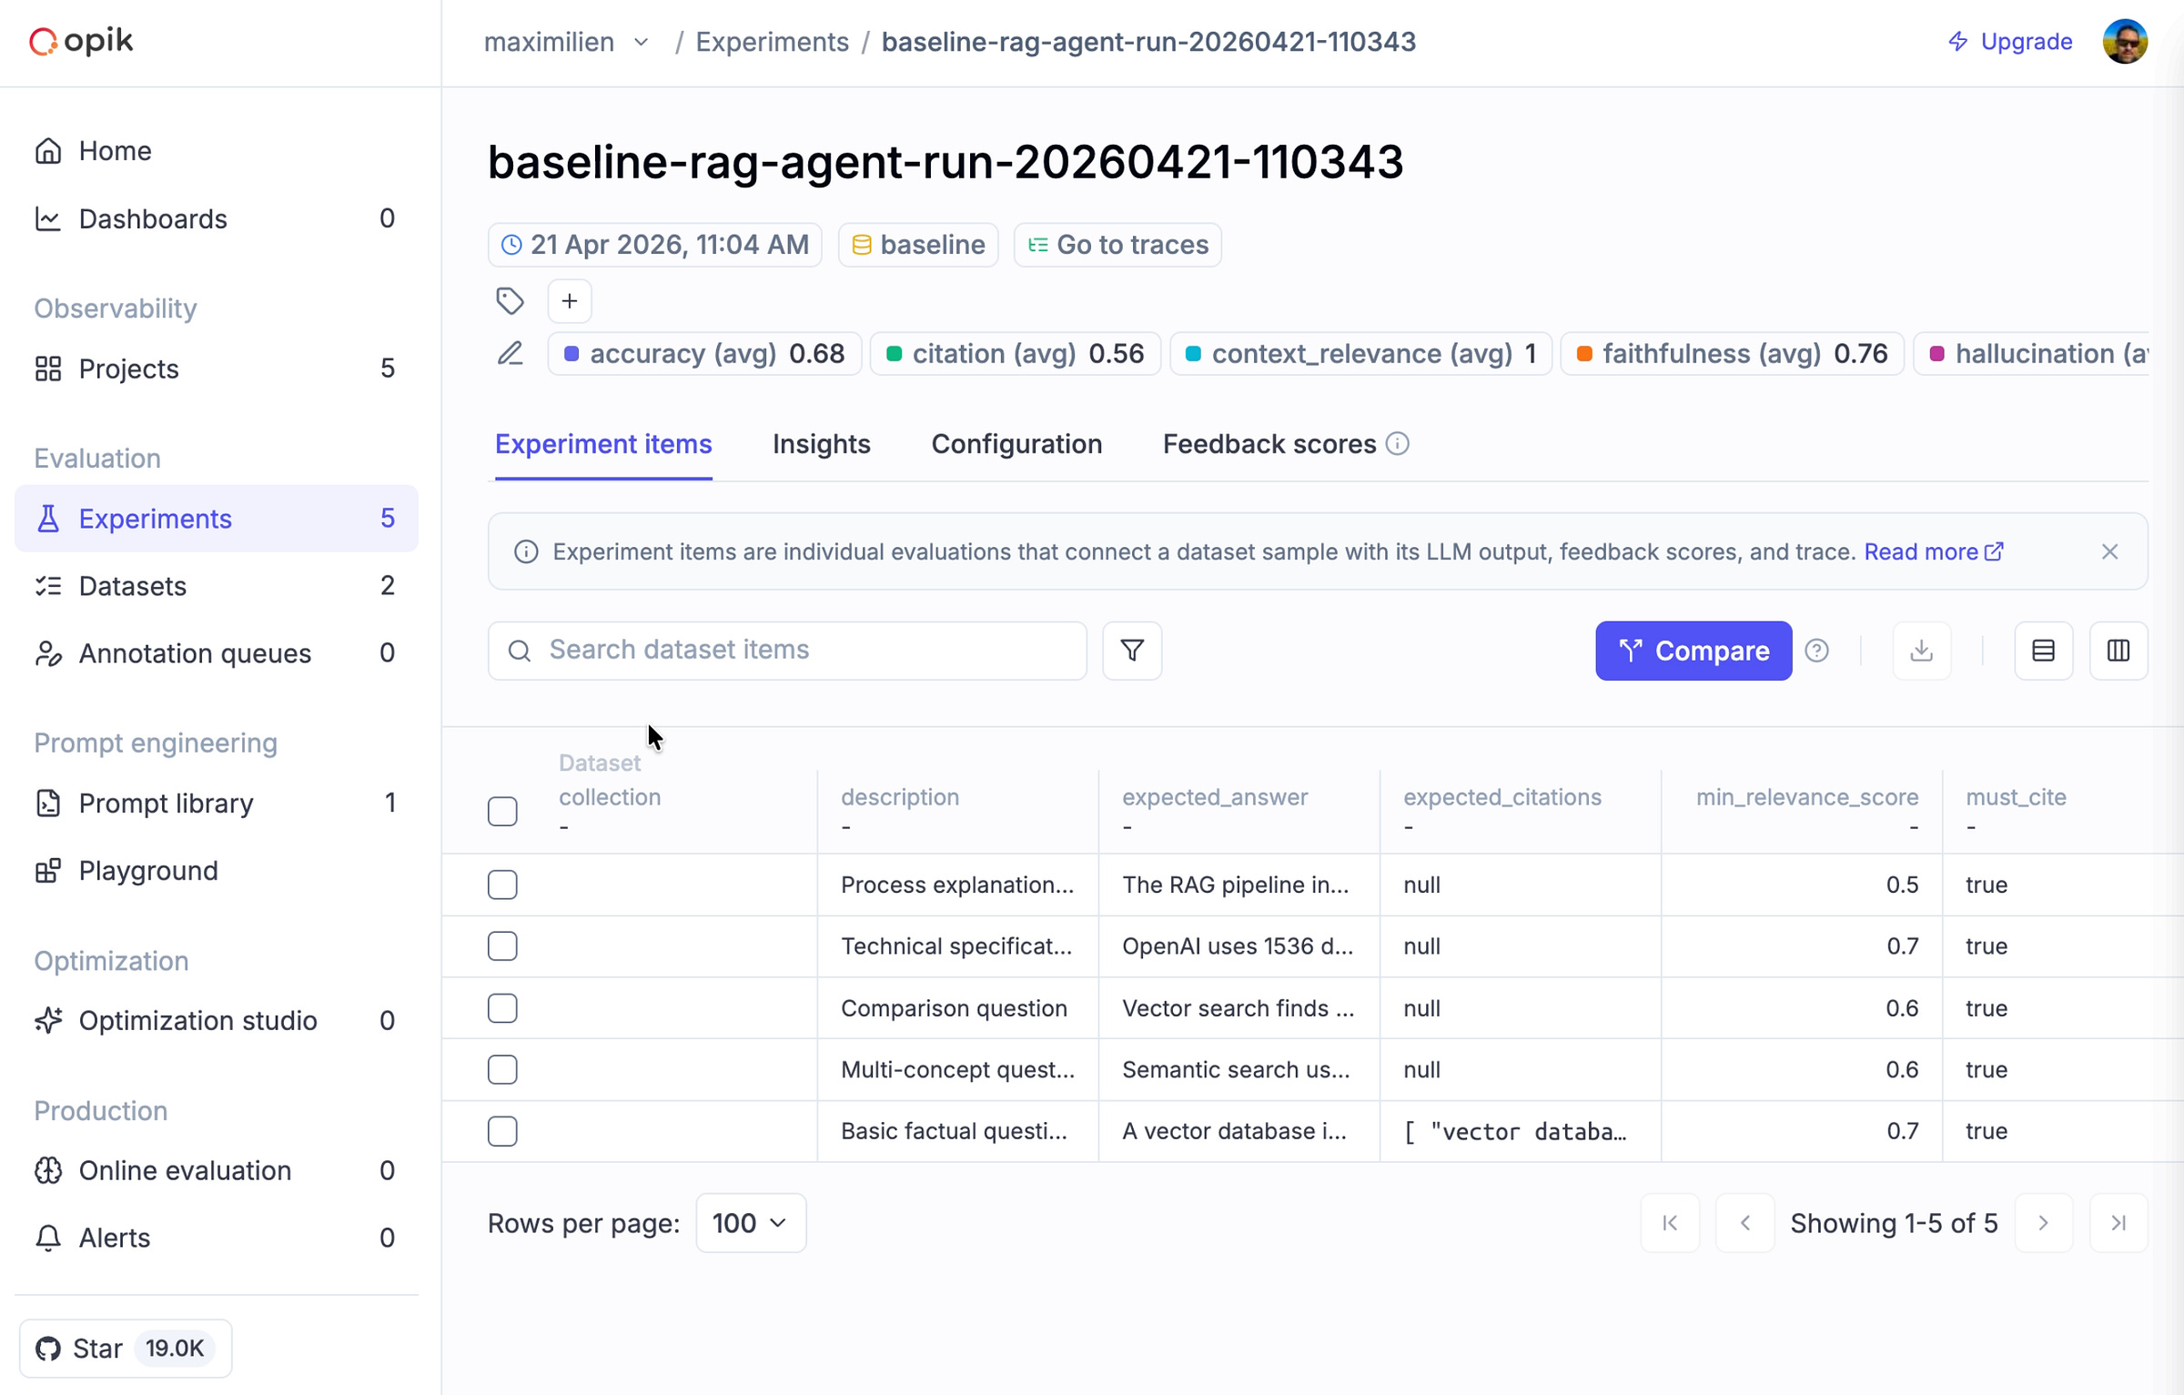Open the Annotation queues panel
Viewport: 2184px width, 1395px height.
click(x=195, y=652)
